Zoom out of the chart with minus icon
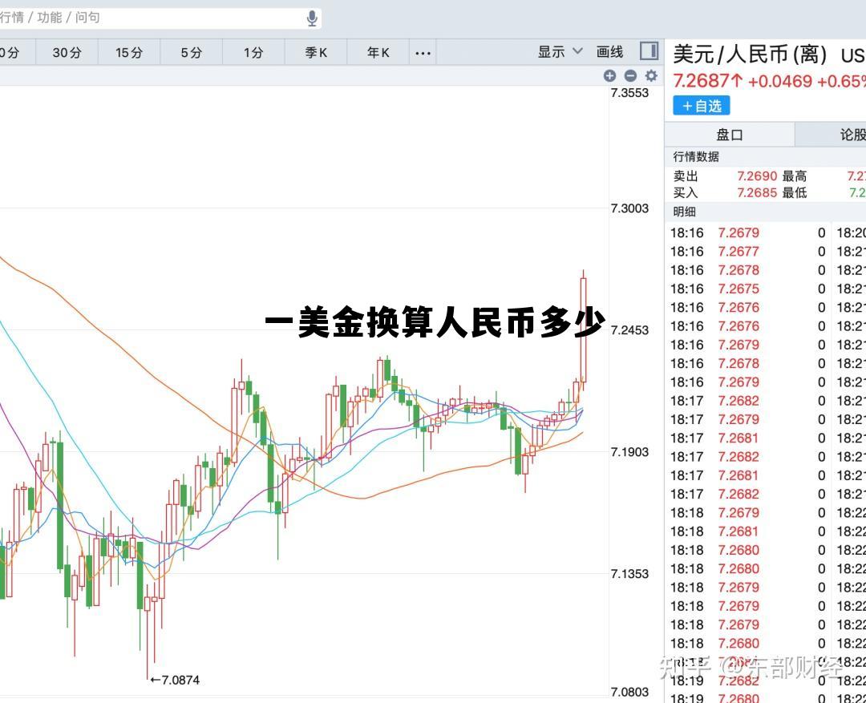 pyautogui.click(x=630, y=76)
